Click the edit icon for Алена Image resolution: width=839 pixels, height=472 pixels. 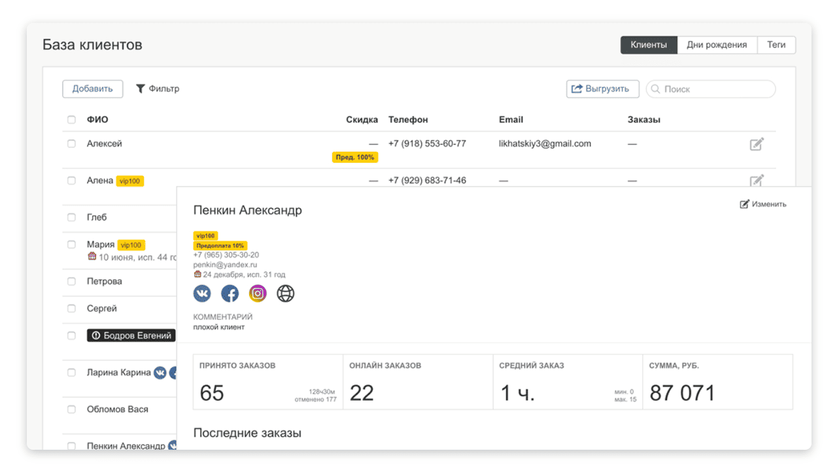click(x=756, y=180)
